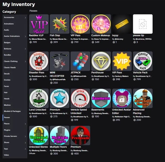Open the Baddies V.I.P pass thumbnail

pos(39,24)
